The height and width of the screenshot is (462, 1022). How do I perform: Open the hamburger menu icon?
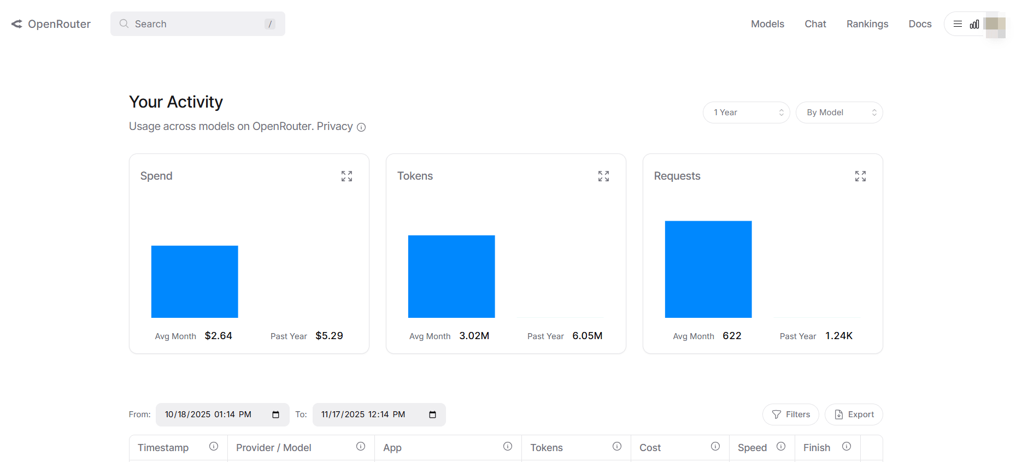(958, 24)
